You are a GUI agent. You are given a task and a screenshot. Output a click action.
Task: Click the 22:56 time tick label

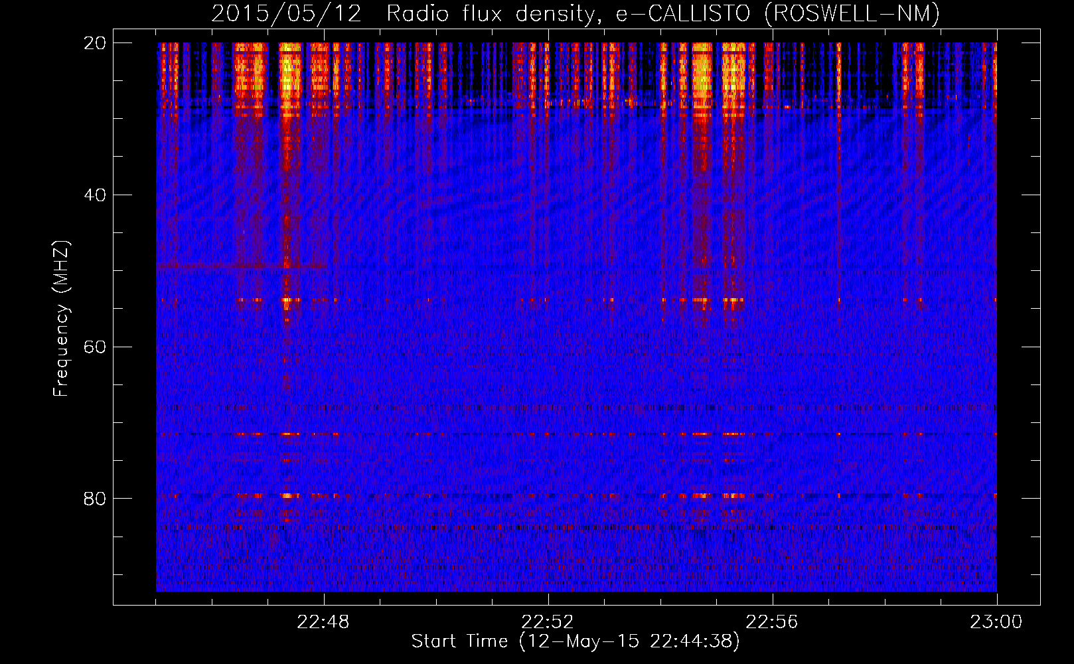[x=772, y=622]
